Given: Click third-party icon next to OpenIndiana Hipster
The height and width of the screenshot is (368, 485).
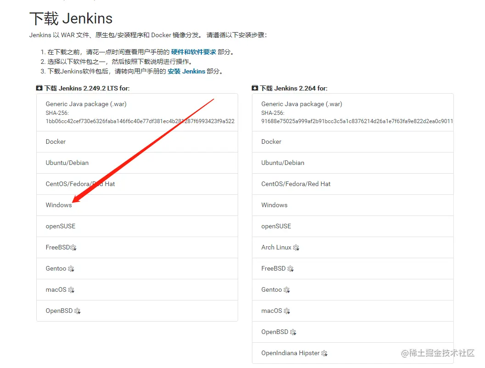Looking at the screenshot, I should click(324, 353).
